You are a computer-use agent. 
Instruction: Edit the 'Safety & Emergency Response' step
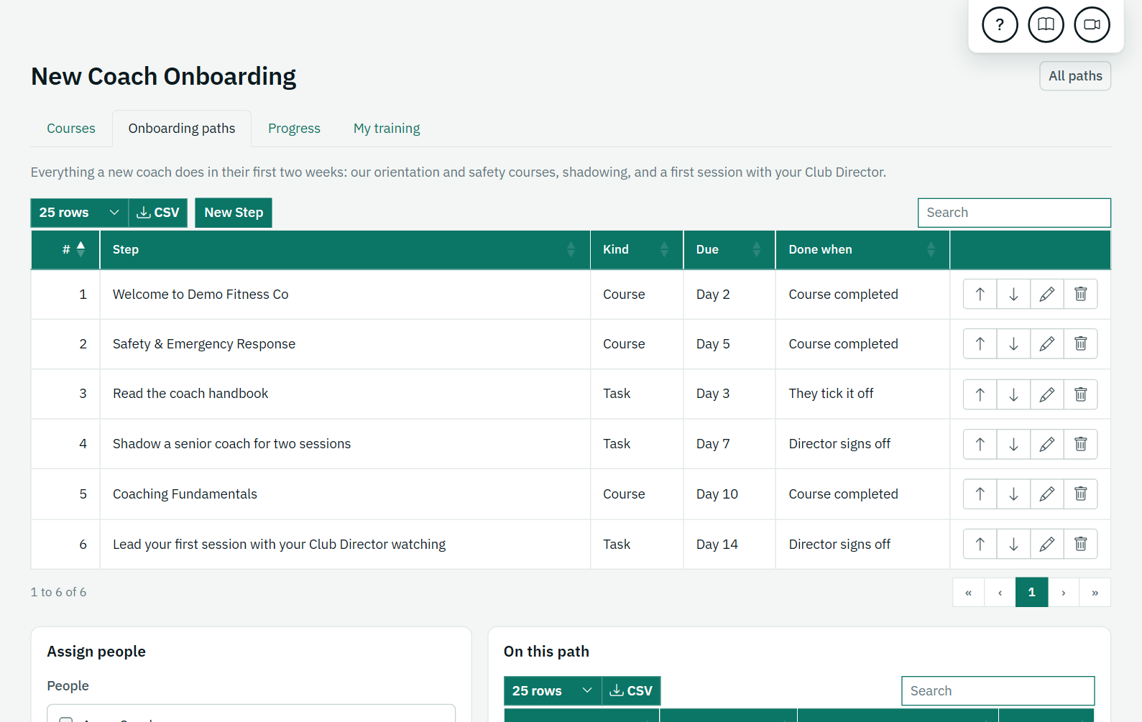click(x=1047, y=343)
